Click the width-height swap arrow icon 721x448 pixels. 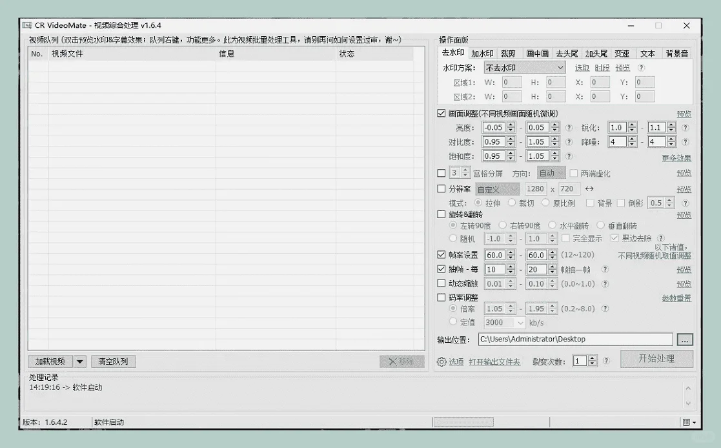[589, 188]
